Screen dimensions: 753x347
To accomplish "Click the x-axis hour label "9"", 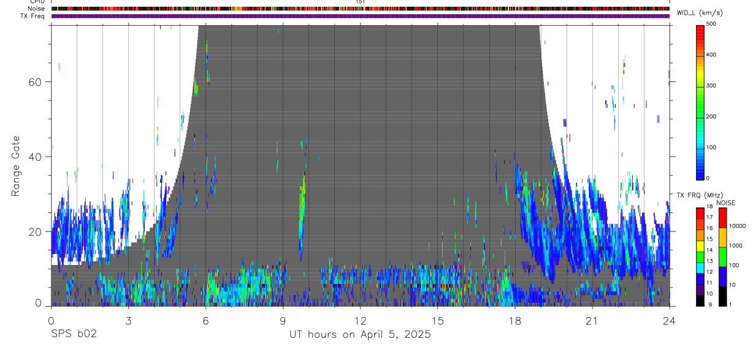I will 283,321.
